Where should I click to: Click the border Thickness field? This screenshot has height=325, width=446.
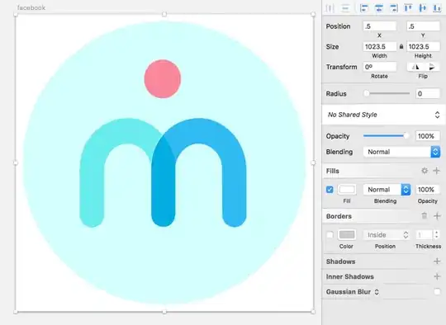point(425,234)
